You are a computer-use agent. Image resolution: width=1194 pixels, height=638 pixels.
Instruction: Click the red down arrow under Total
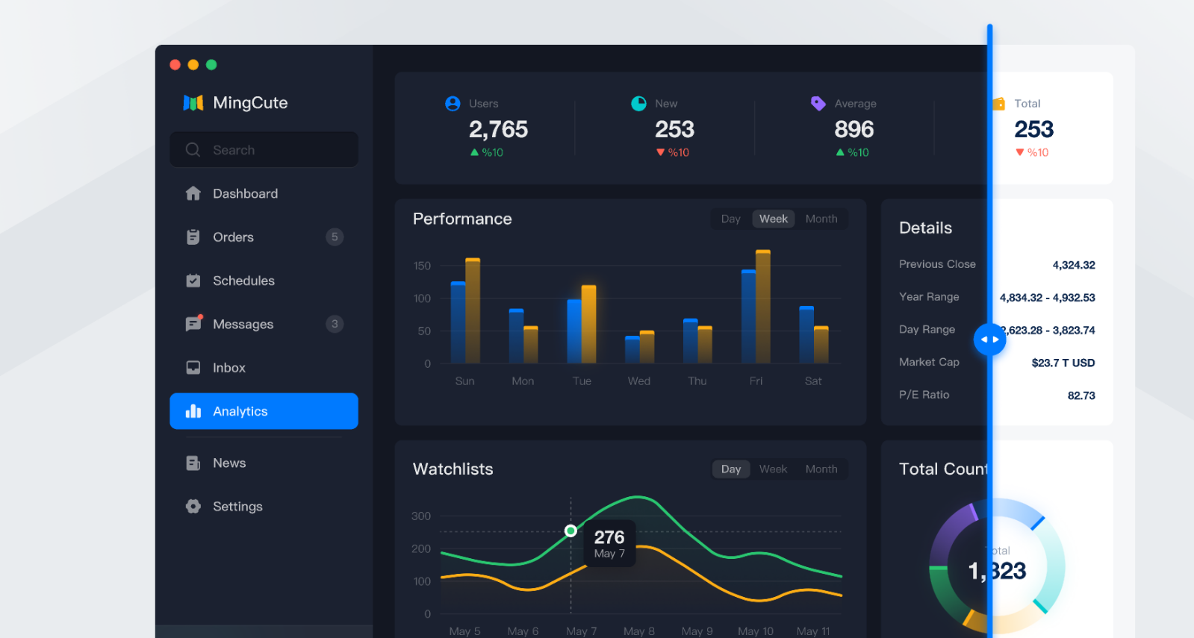point(1020,152)
